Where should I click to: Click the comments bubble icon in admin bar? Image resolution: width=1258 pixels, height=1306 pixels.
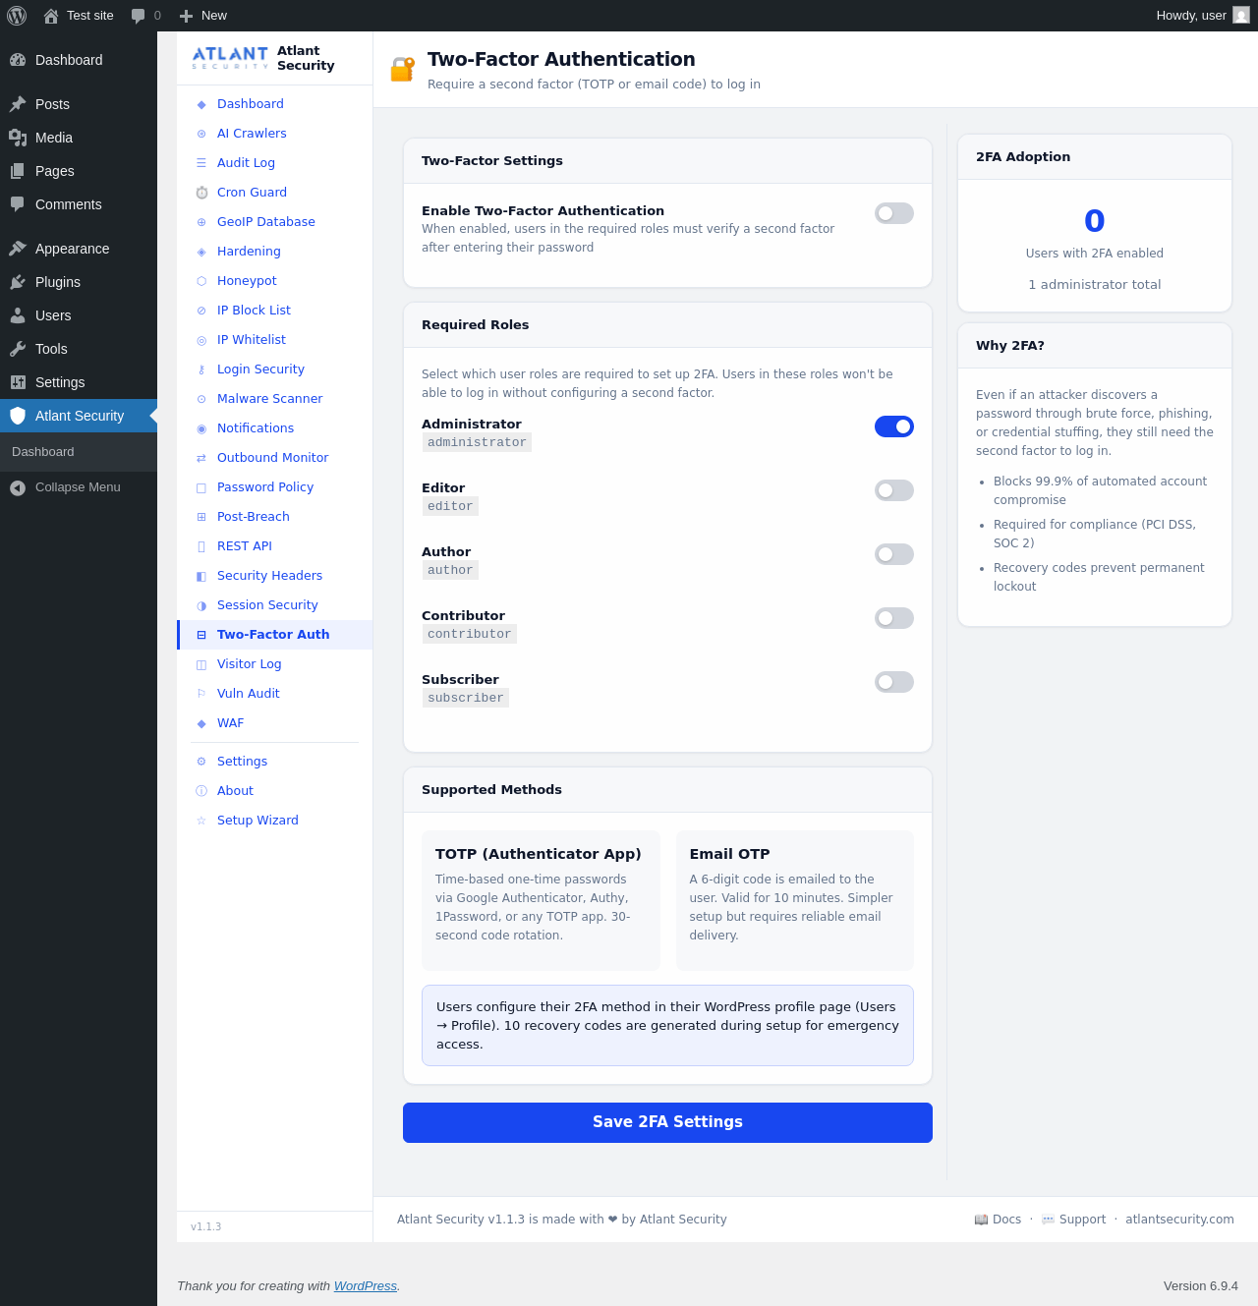[x=139, y=16]
